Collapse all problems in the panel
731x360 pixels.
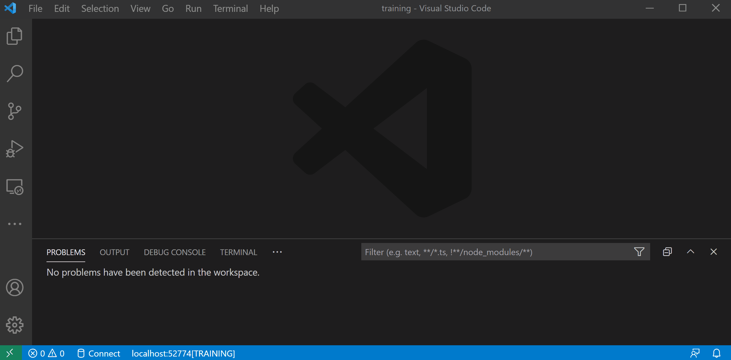[667, 252]
